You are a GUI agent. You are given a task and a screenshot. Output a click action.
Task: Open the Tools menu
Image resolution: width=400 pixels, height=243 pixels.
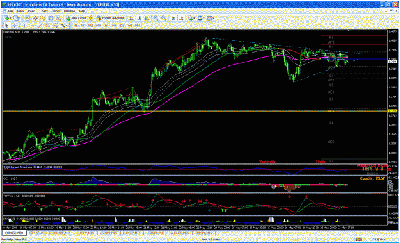56,12
